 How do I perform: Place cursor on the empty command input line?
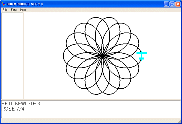coord(91,114)
